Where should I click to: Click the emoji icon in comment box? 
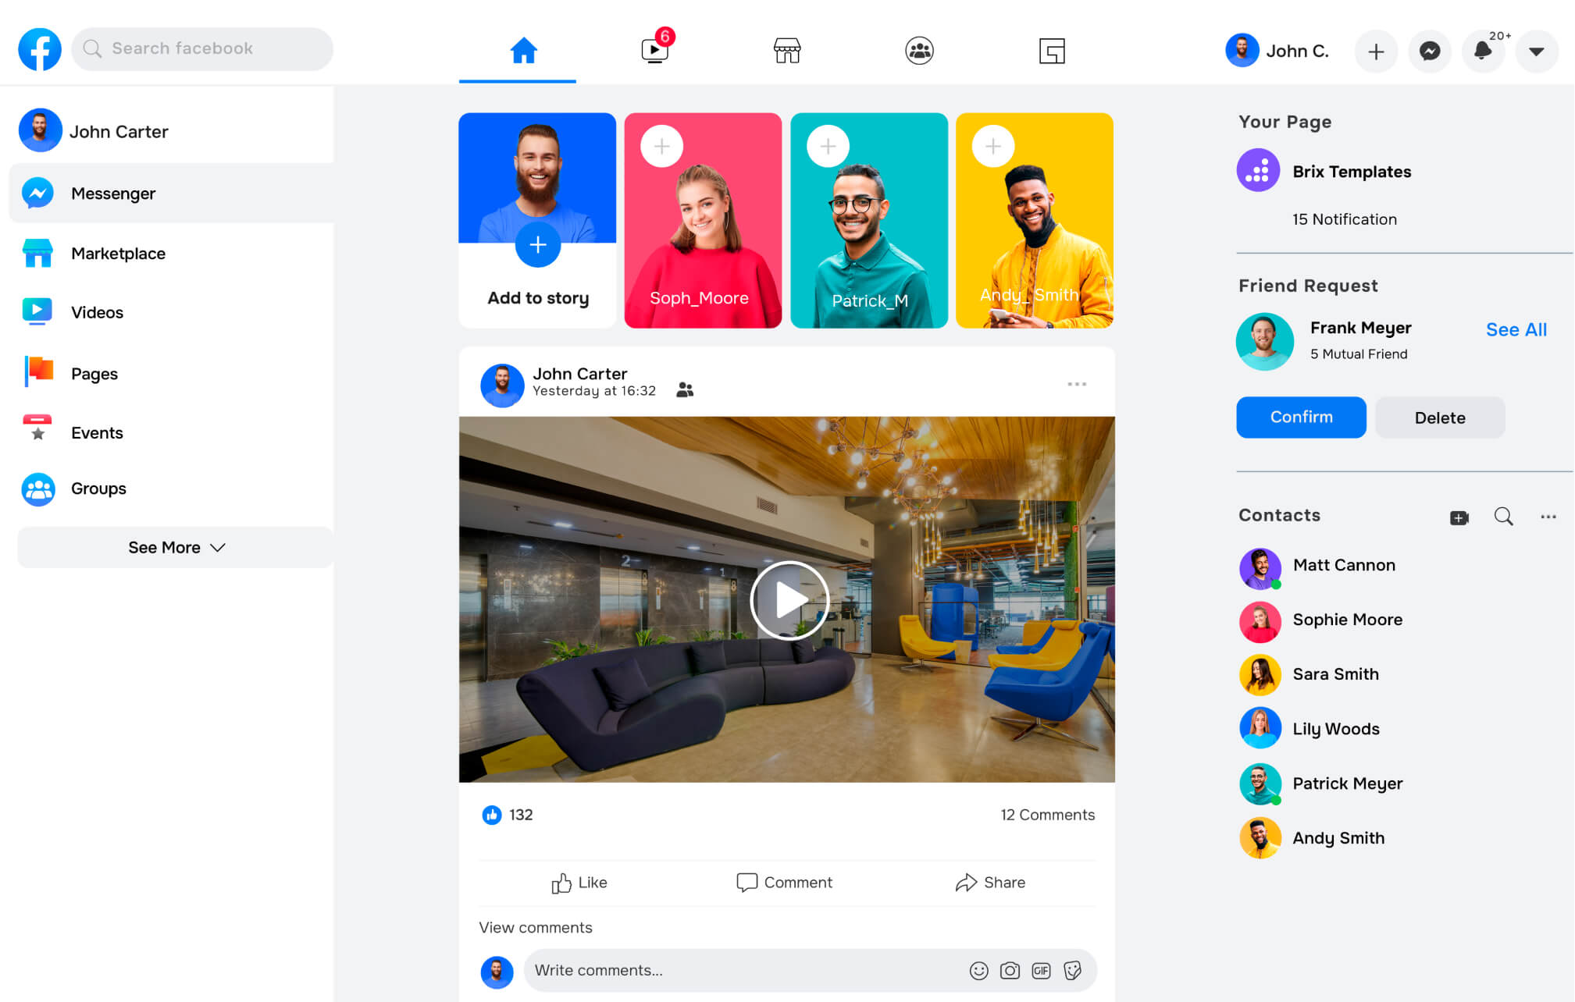coord(978,970)
